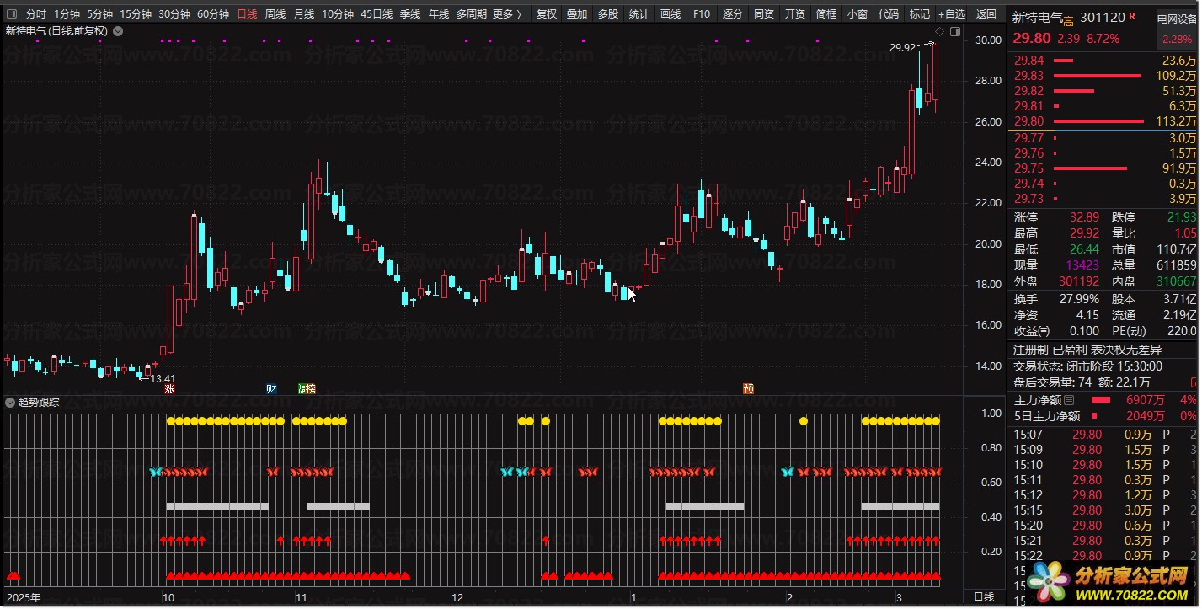Click the 跌停 value 21.93
This screenshot has height=609, width=1202.
(1181, 217)
